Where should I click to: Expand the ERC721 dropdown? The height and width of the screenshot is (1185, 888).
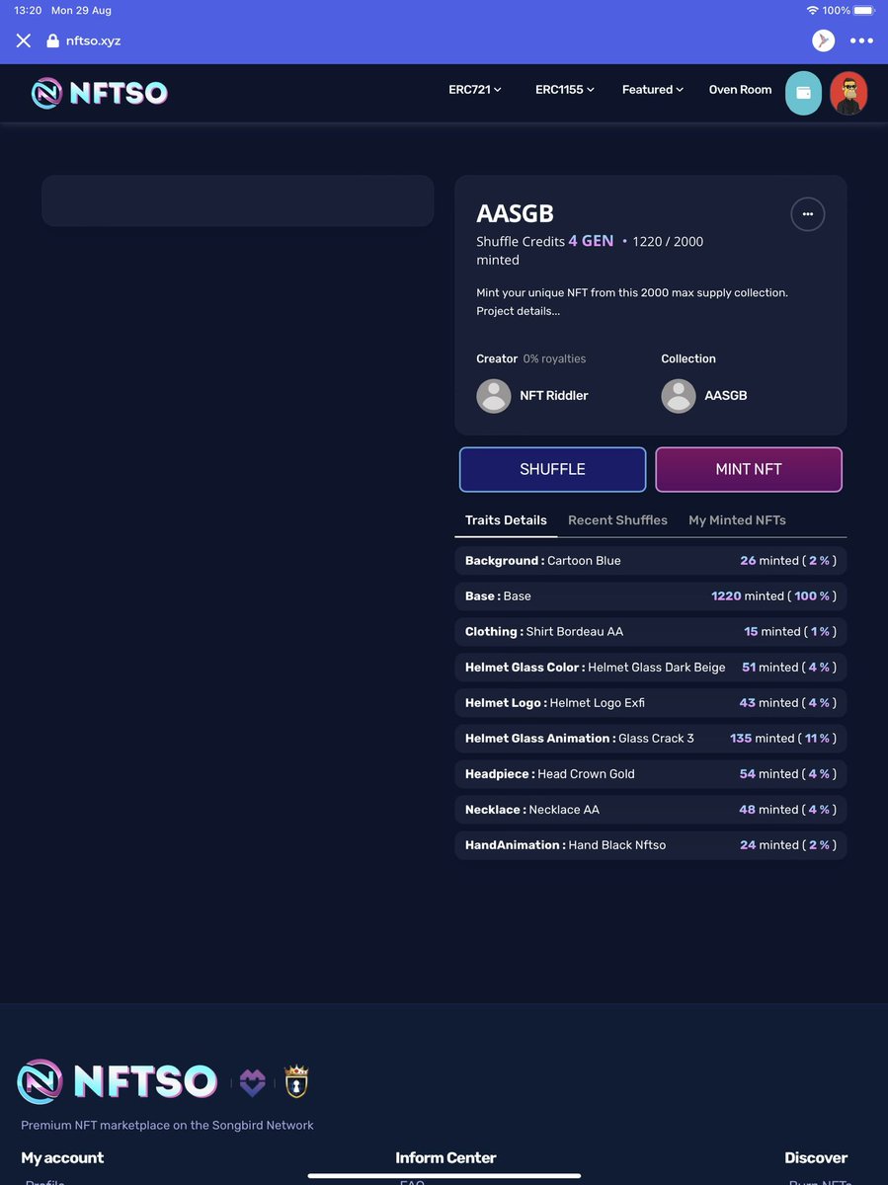(475, 90)
